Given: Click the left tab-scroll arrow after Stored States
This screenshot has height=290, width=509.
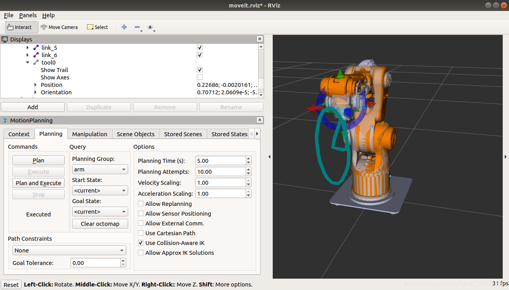Looking at the screenshot, I should (x=252, y=133).
